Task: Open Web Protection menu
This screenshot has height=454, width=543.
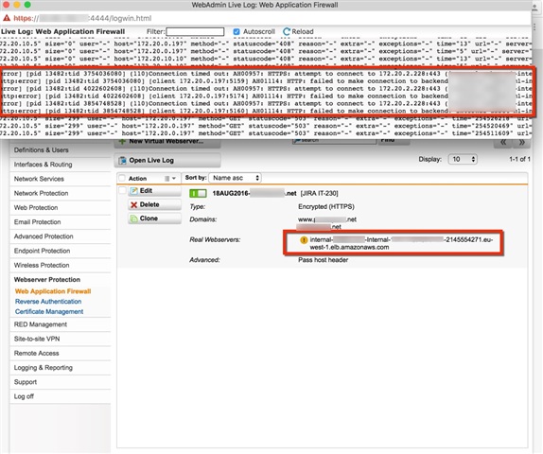Action: point(36,207)
